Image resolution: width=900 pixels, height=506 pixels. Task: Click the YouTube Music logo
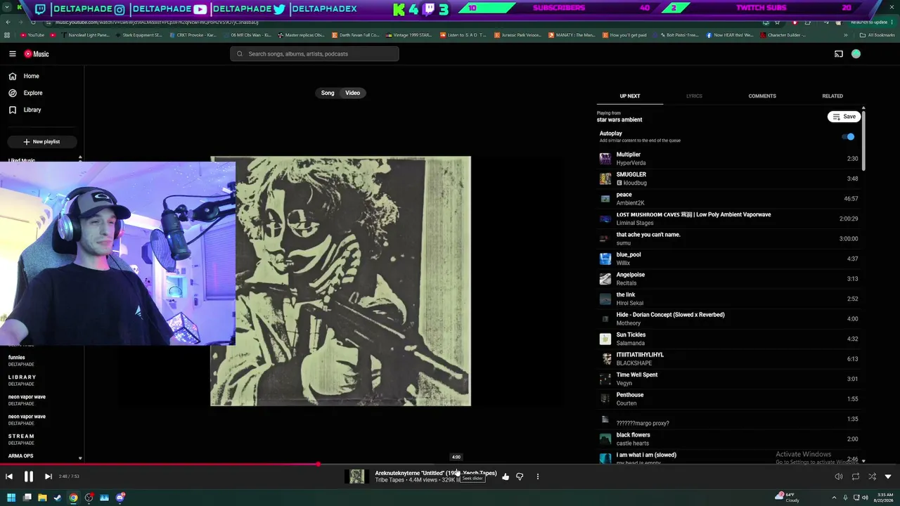[37, 54]
